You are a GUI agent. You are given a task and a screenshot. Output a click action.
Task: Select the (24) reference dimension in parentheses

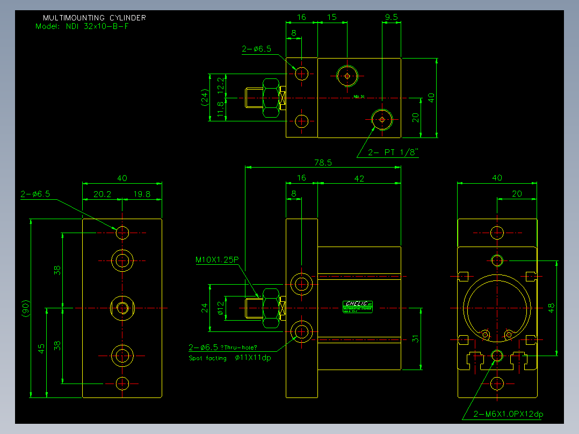(x=204, y=98)
